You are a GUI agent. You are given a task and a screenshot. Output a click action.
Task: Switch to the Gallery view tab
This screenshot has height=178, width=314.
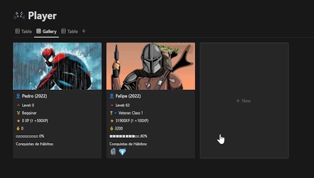point(47,31)
